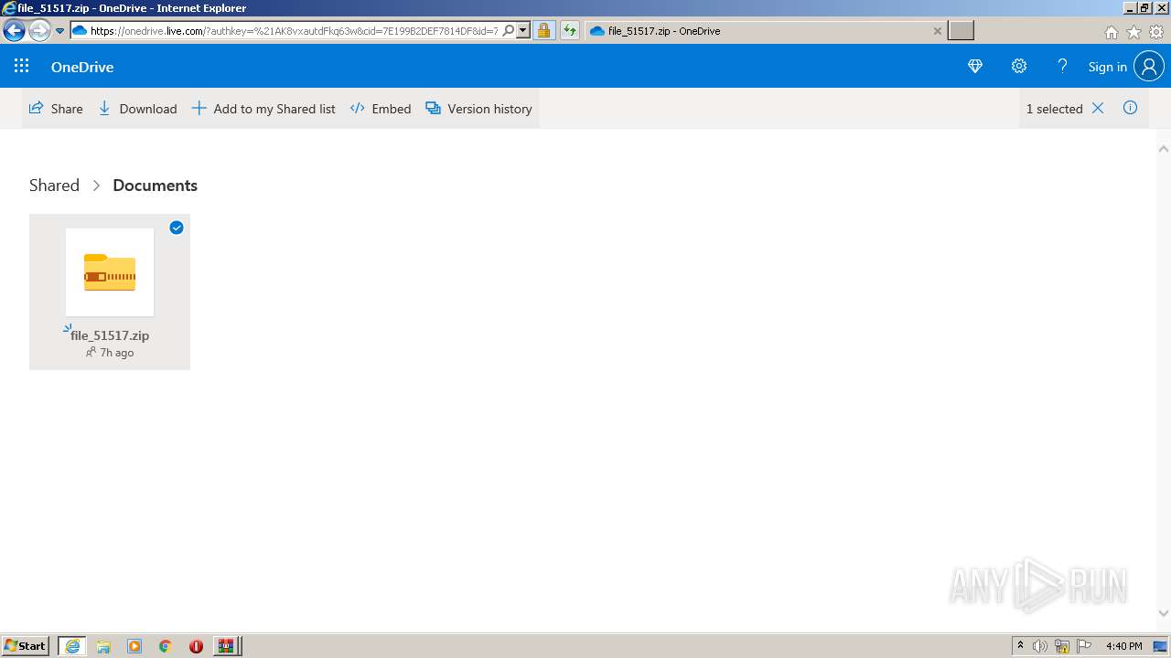Click the file_51517.zip file name
1171x658 pixels.
[x=110, y=335]
